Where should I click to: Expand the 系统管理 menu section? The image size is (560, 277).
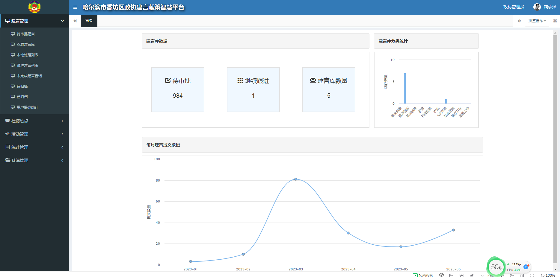point(34,160)
